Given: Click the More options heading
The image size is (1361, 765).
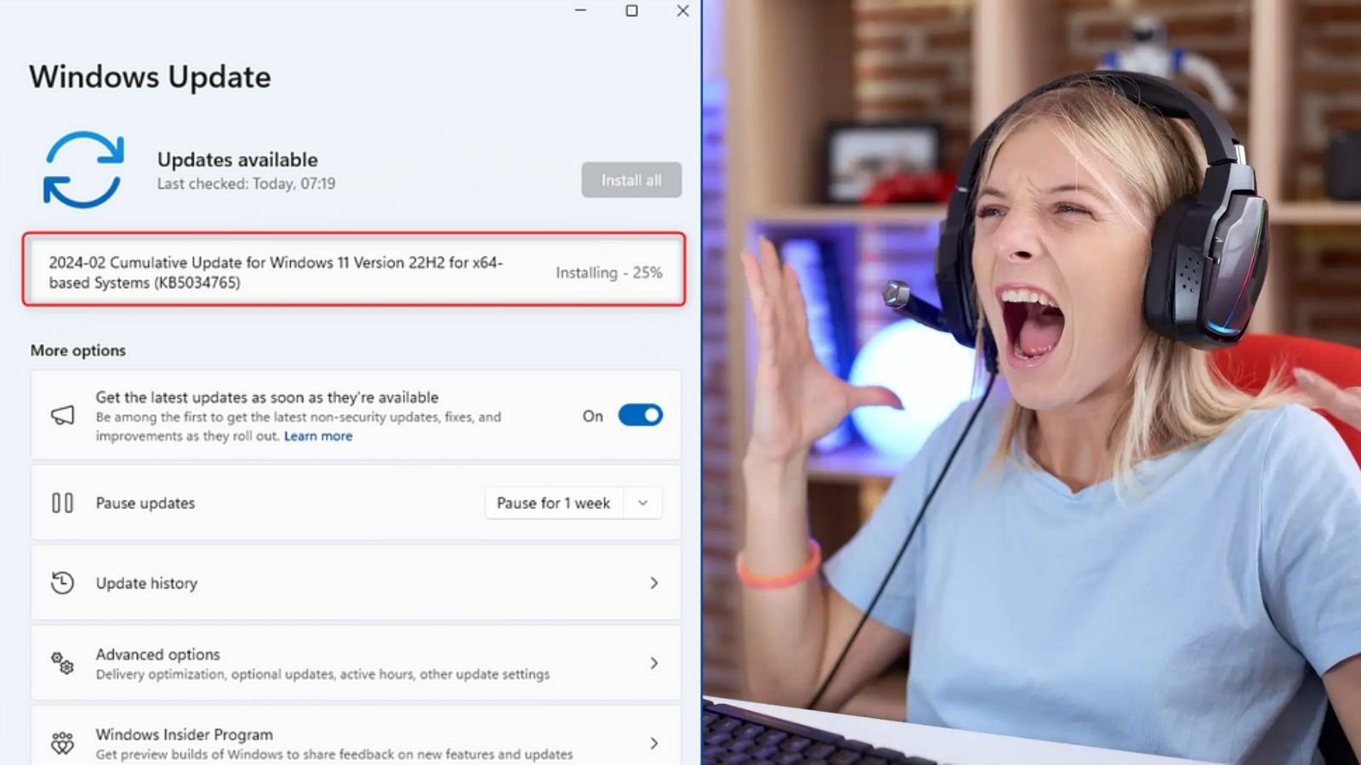Looking at the screenshot, I should tap(78, 350).
